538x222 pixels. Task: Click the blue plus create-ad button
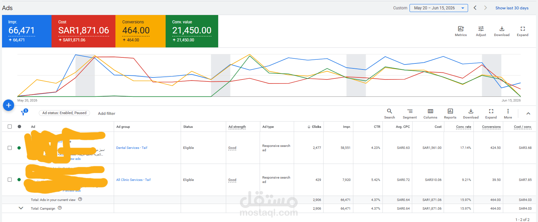(x=9, y=105)
